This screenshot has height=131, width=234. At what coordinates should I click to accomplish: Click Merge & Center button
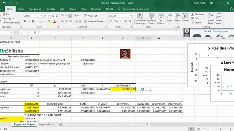pyautogui.click(x=94, y=21)
